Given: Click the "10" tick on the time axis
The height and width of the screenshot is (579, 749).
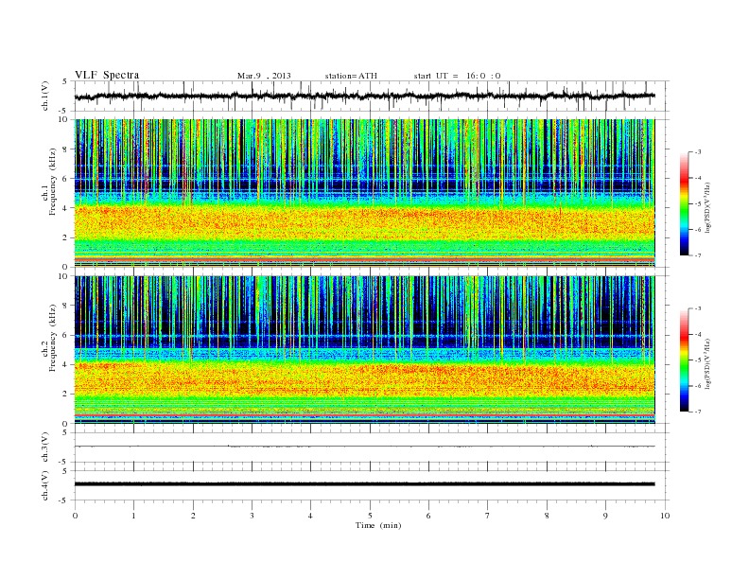Looking at the screenshot, I should coord(665,516).
